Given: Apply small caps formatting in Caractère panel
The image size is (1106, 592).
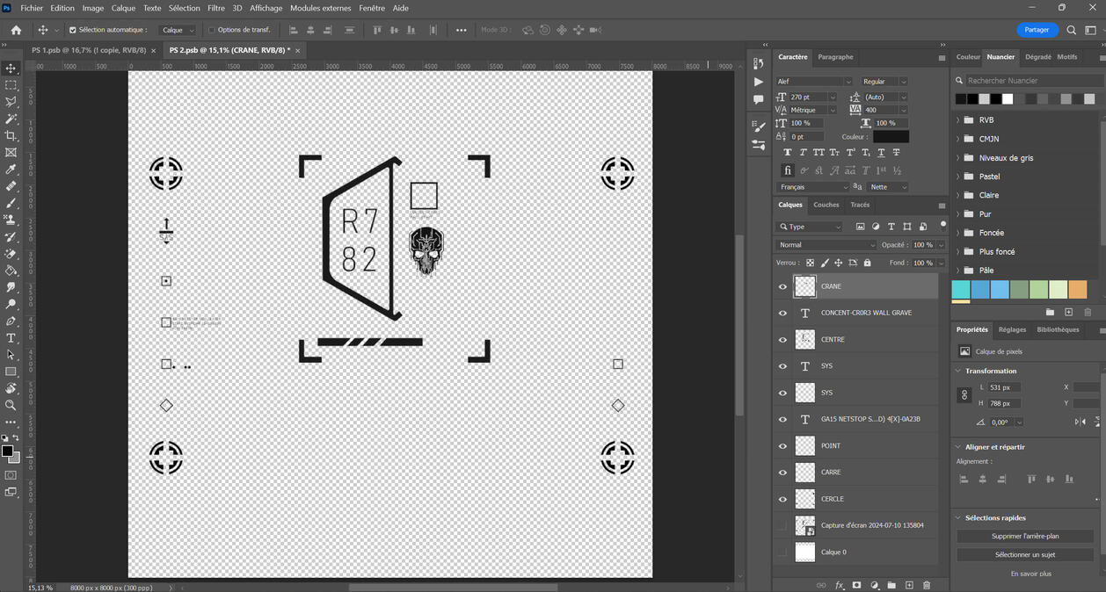Looking at the screenshot, I should coord(835,152).
